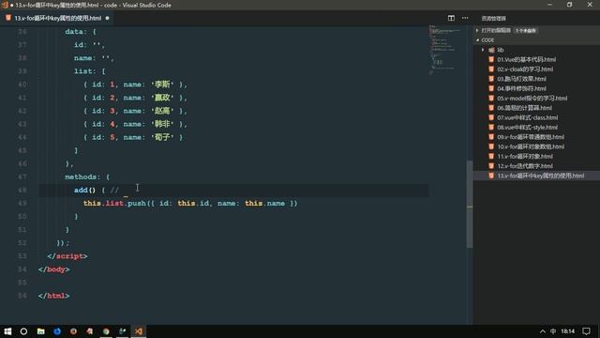Viewport: 600px width, 338px height.
Task: Open the blue browser icon in taskbar
Action: [x=57, y=331]
